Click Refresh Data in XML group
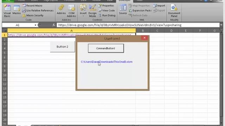225x126 pixels. coord(138,15)
